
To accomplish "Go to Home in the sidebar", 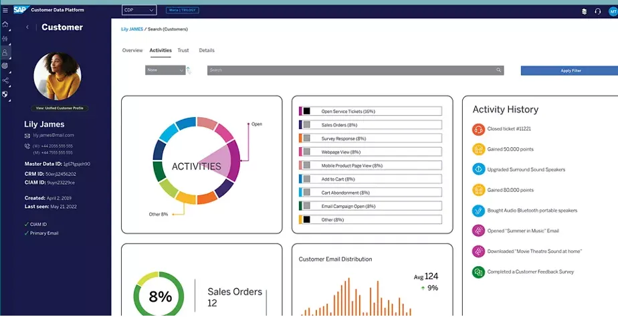I will [5, 25].
